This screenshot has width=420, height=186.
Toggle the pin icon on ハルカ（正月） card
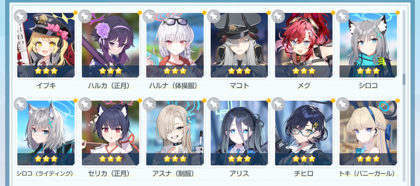pos(85,16)
